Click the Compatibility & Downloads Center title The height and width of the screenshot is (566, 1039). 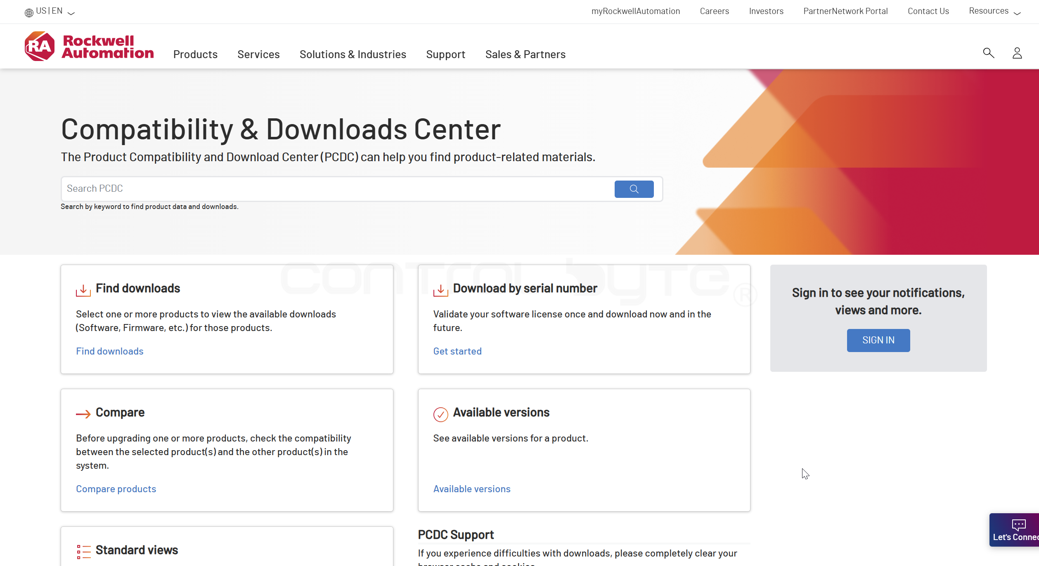pos(281,129)
